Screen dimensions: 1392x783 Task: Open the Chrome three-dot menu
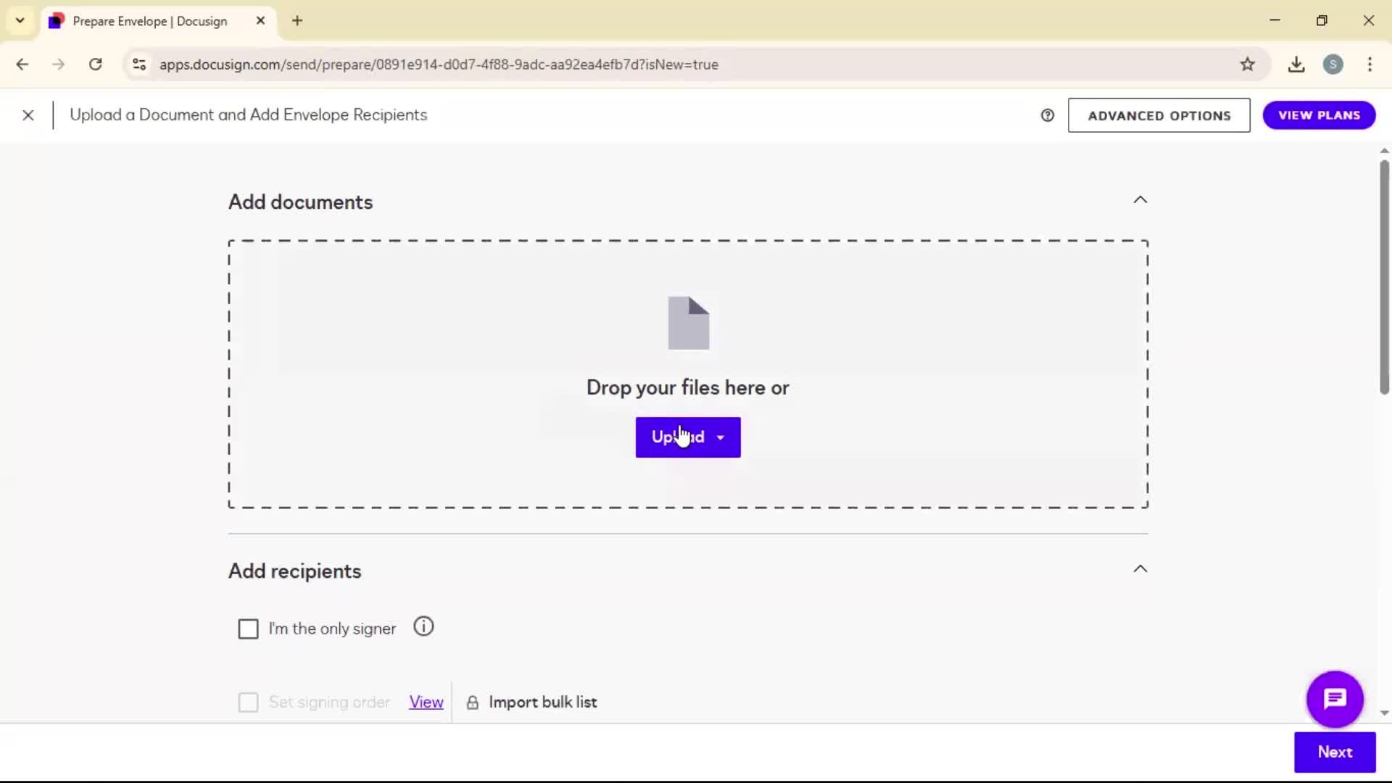1370,65
